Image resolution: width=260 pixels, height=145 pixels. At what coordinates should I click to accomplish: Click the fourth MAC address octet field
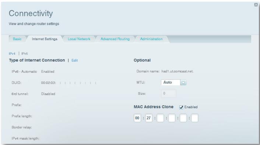pyautogui.click(x=172, y=118)
